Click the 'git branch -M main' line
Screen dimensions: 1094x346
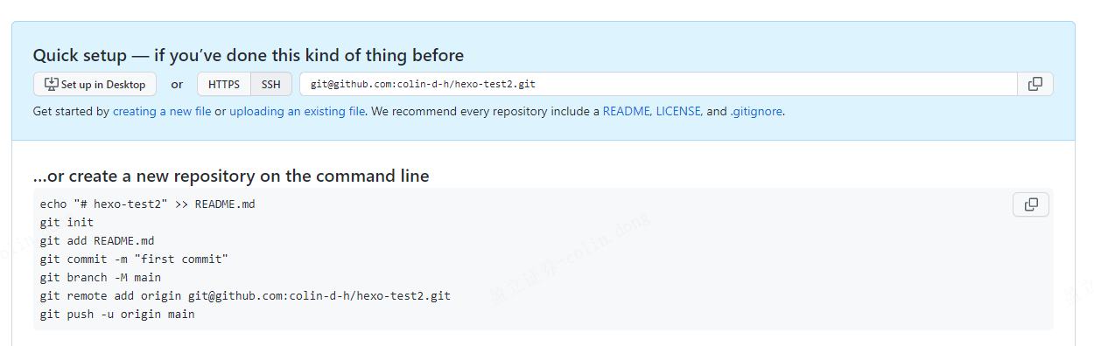pos(101,277)
